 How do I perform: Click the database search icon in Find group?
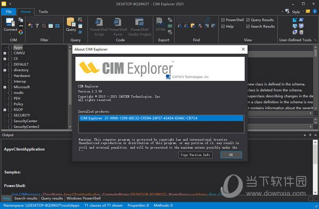pyautogui.click(x=193, y=26)
